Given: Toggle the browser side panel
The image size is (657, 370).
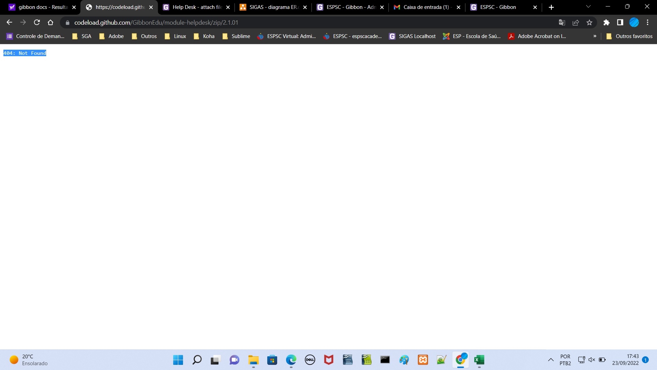Looking at the screenshot, I should pos(620,23).
